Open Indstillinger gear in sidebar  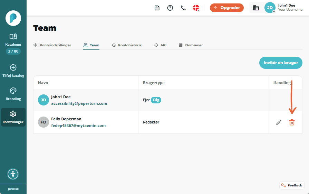click(x=13, y=117)
